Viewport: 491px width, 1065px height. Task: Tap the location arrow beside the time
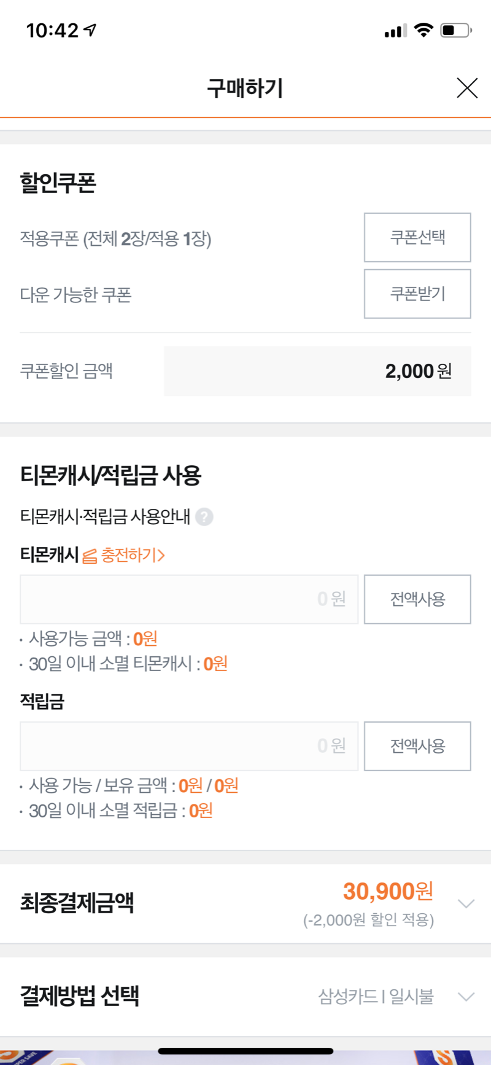[90, 29]
